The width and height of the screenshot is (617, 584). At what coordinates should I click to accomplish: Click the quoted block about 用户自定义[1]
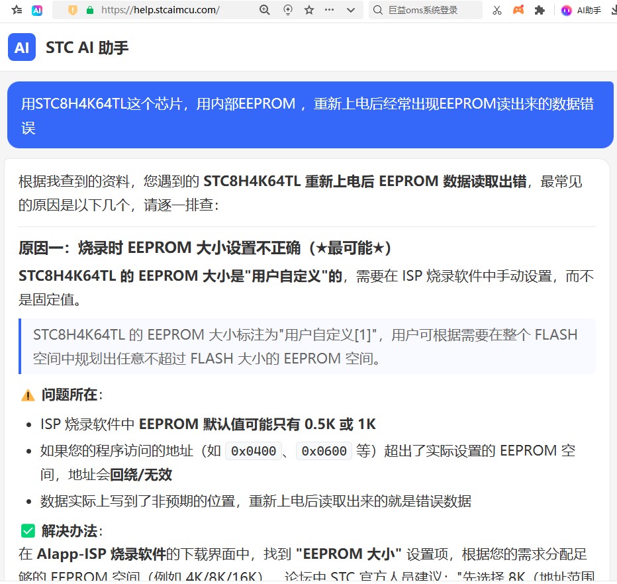tap(307, 346)
